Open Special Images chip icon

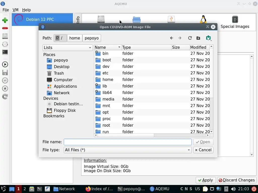235,19
